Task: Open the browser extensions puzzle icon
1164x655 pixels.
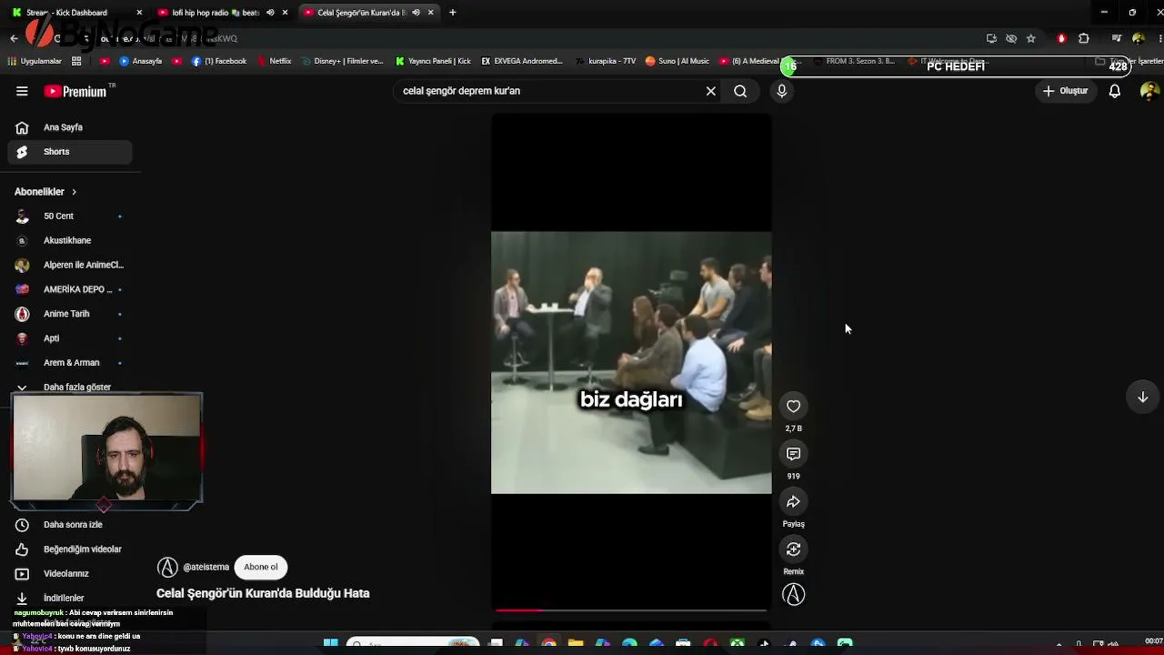Action: point(1083,38)
